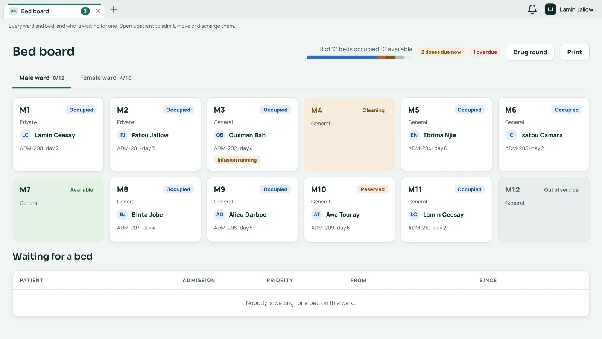Open the M4 Cleaning bed card
This screenshot has width=602, height=339.
(x=349, y=134)
